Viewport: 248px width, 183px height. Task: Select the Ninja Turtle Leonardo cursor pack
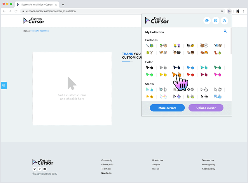(x=149, y=46)
